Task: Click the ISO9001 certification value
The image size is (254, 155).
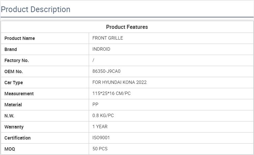Action: 101,138
